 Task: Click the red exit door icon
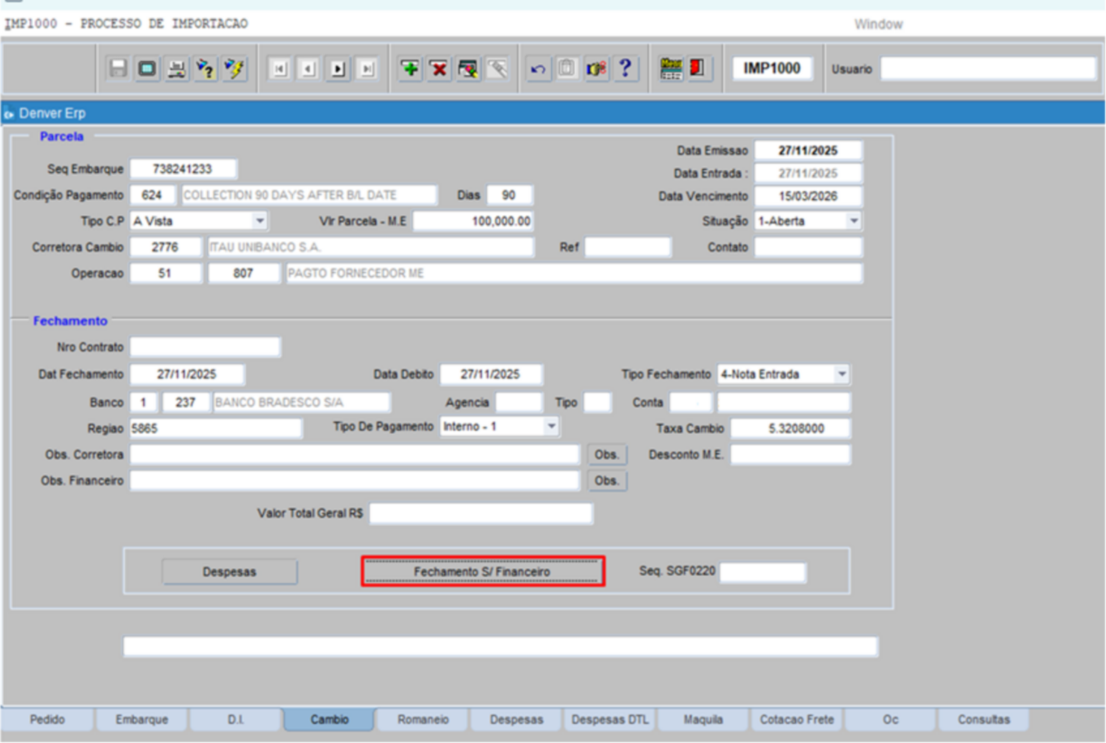pyautogui.click(x=698, y=69)
